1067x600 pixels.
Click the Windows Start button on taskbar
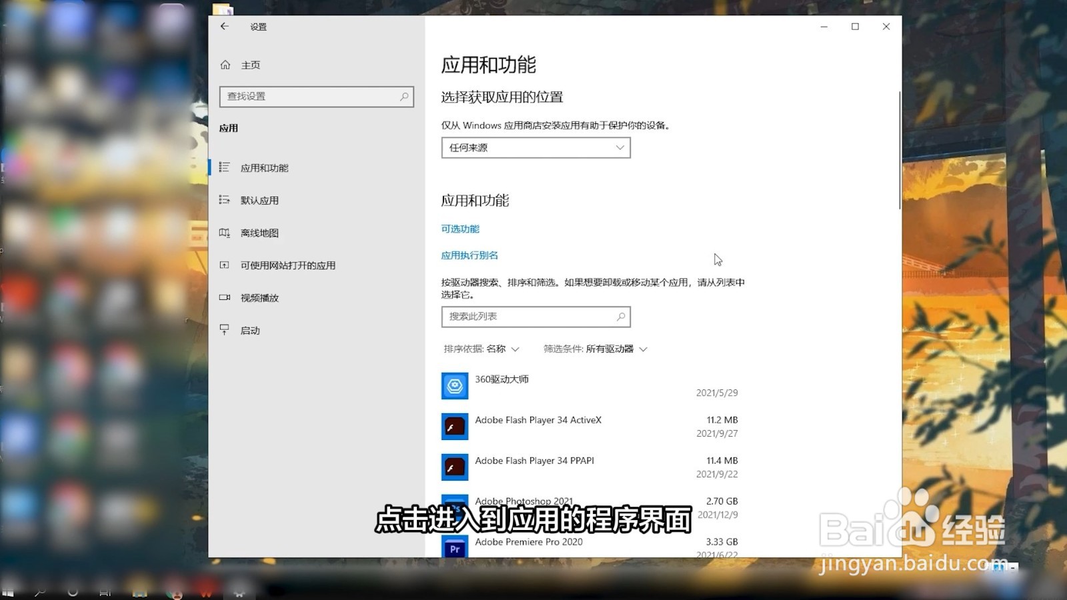(8, 591)
